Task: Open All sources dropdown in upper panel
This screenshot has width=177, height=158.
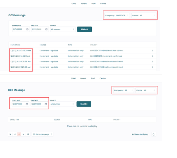Action: point(63,29)
